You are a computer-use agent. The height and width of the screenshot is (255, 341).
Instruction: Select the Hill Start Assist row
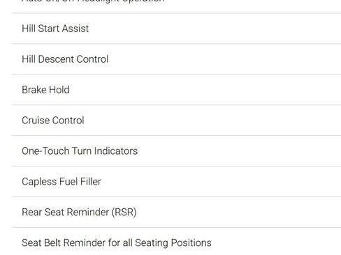coord(176,29)
